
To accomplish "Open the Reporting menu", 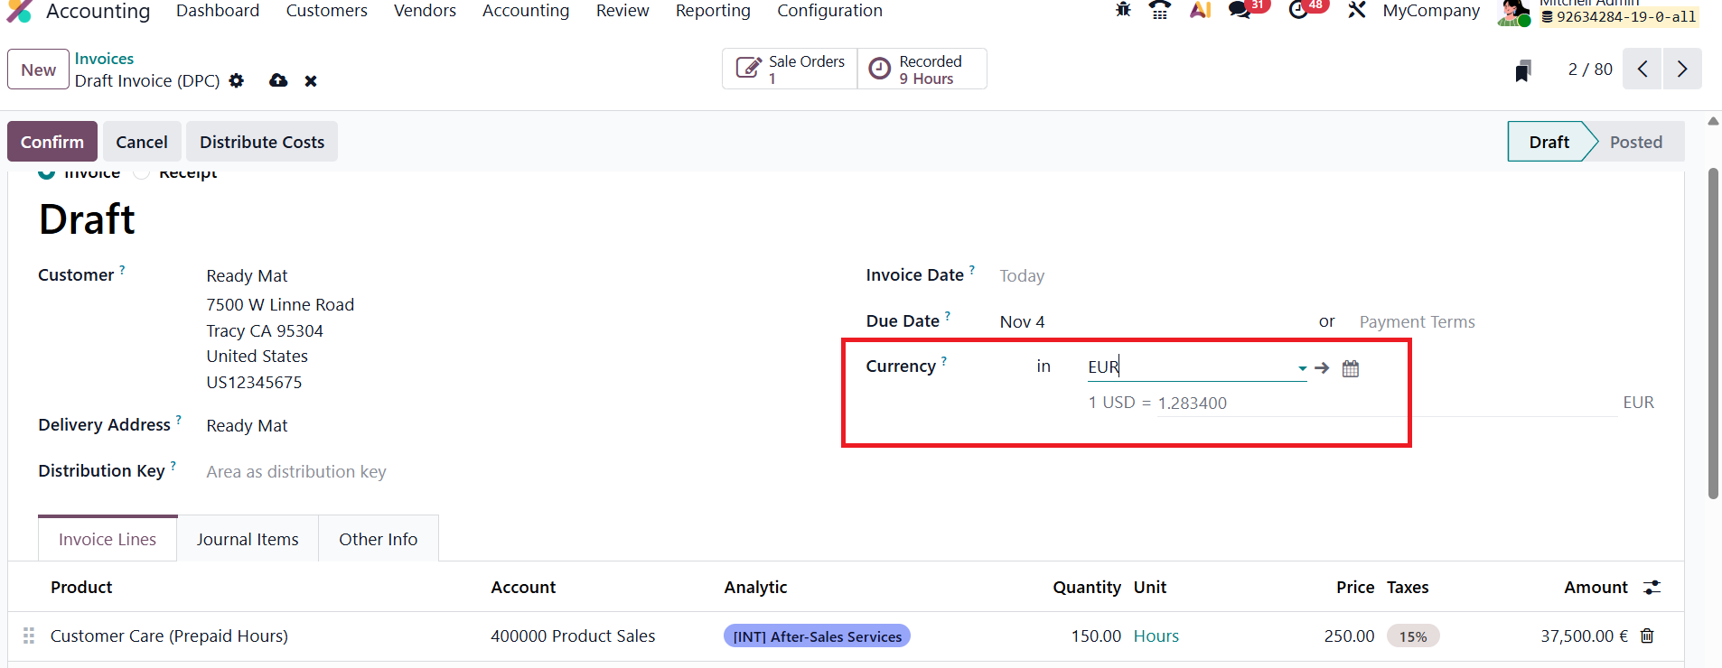I will (713, 11).
